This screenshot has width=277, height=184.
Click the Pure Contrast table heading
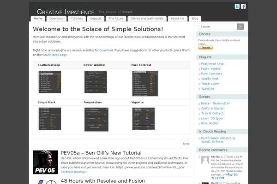pyautogui.click(x=141, y=65)
